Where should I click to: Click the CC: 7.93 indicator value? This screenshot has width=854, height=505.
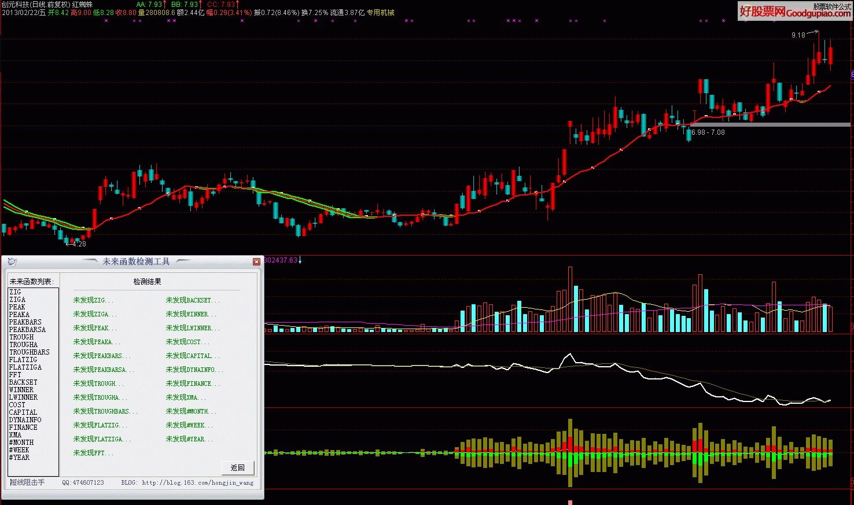coord(221,4)
